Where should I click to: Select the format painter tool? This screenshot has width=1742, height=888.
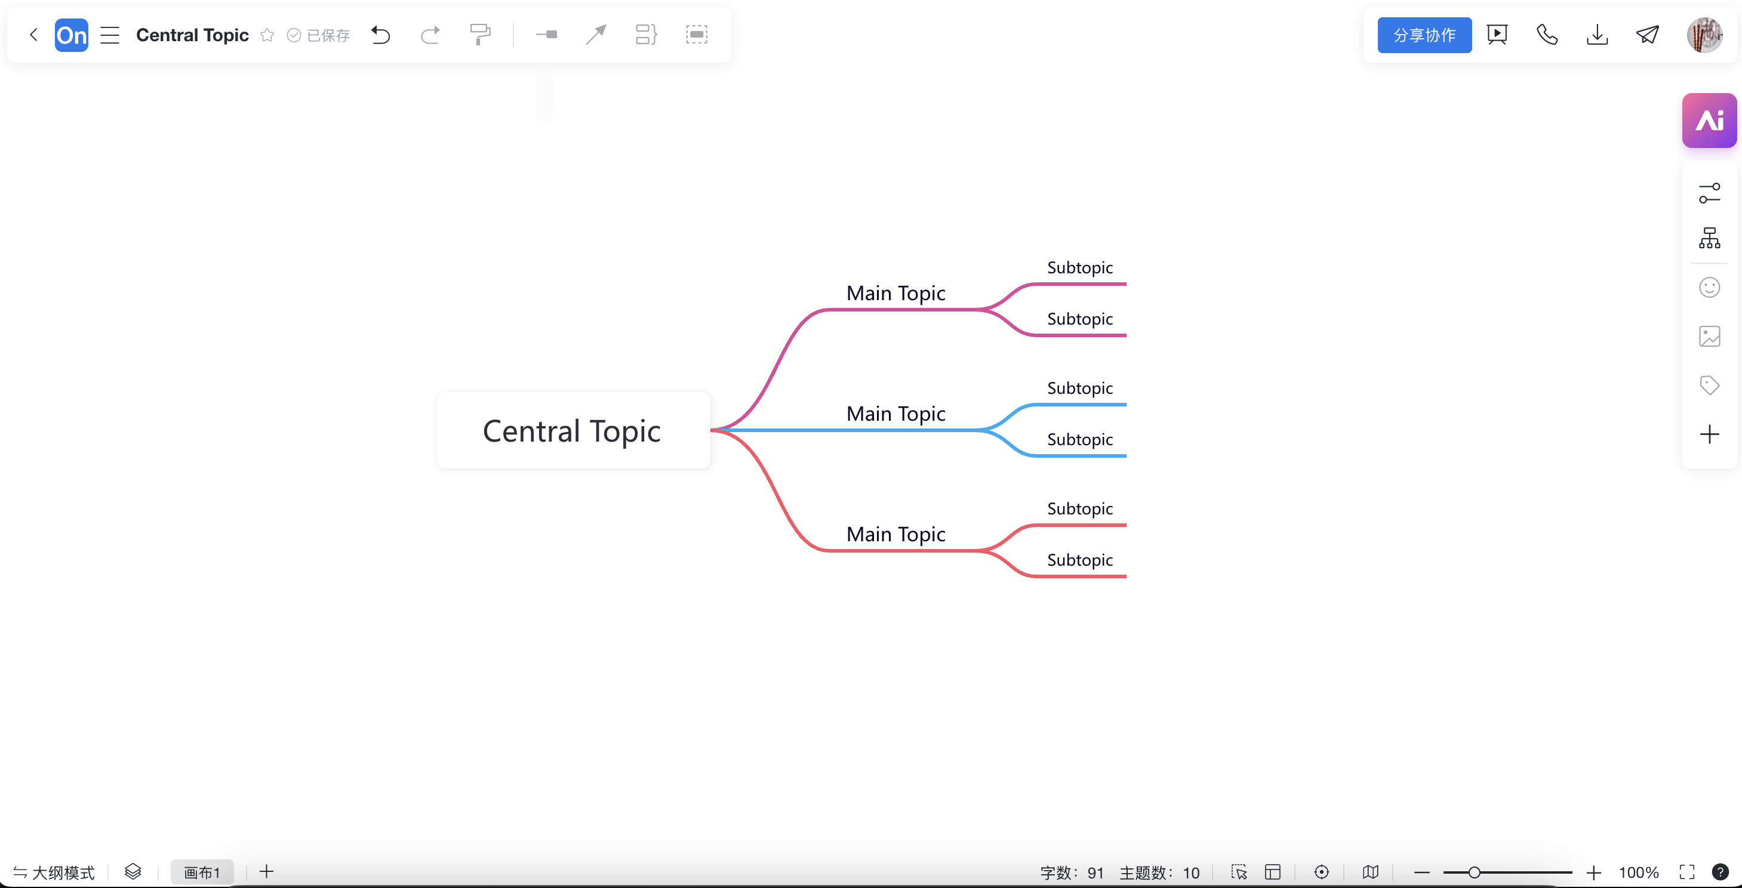tap(480, 35)
